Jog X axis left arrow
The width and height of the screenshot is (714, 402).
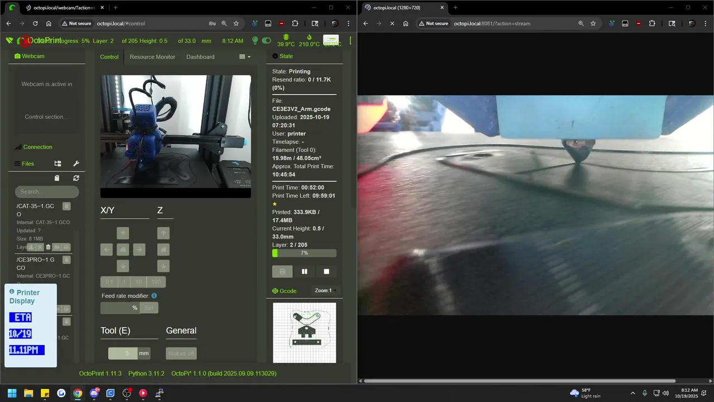click(107, 250)
